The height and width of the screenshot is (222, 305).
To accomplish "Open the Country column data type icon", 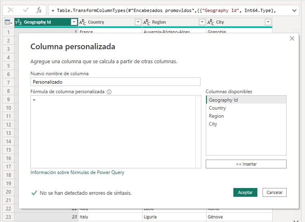I will tap(82, 22).
